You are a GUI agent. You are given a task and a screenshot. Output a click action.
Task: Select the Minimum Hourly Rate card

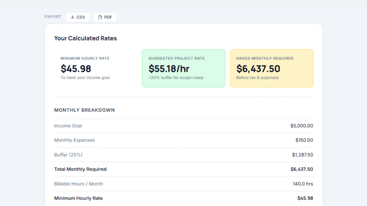(x=96, y=68)
